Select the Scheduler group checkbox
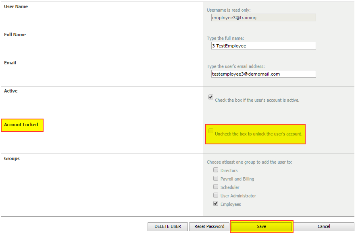This screenshot has height=234, width=356. (216, 187)
